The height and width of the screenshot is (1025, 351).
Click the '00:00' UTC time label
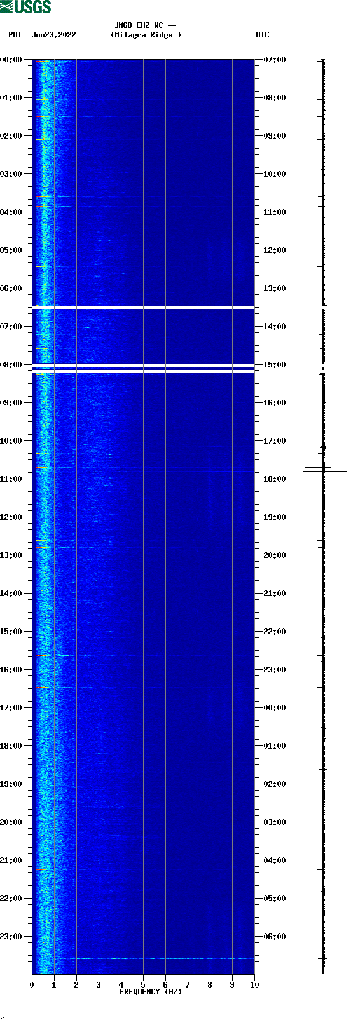click(275, 708)
